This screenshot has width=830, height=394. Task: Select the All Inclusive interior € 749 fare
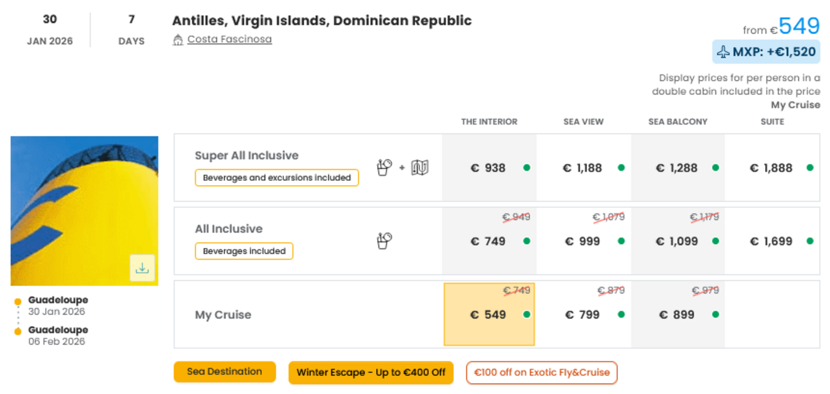[x=489, y=241]
